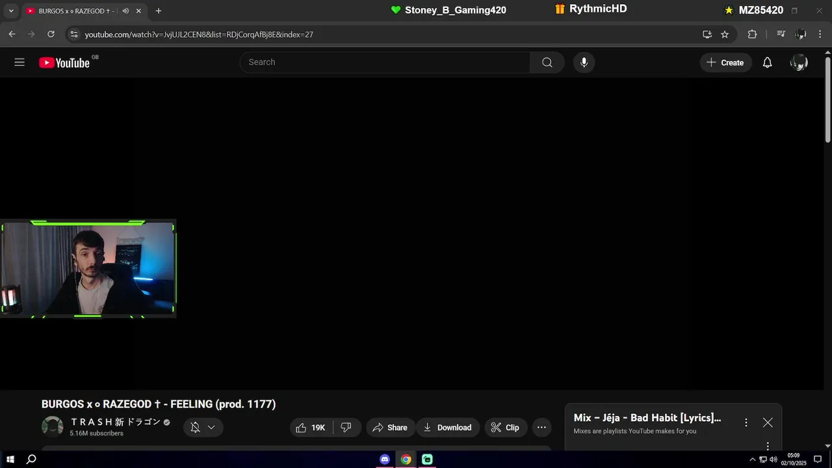
Task: Open the Windows Start menu
Action: click(10, 459)
